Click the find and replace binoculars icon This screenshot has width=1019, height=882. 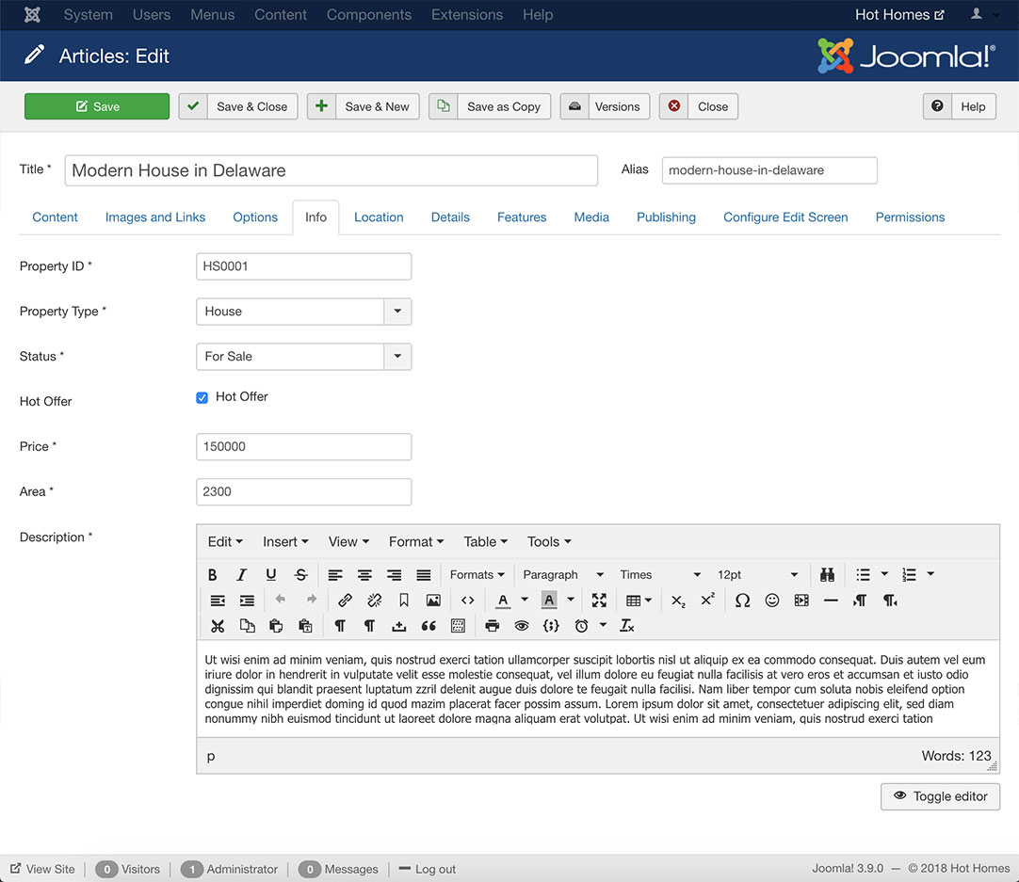tap(827, 575)
